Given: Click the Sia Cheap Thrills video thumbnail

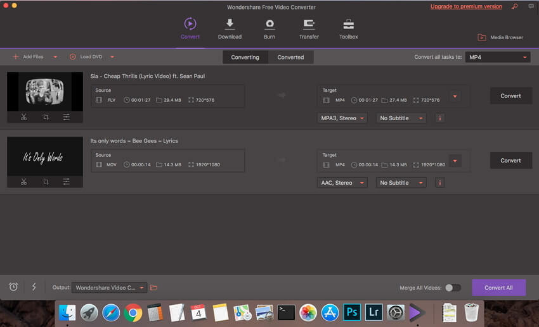Looking at the screenshot, I should pos(45,92).
